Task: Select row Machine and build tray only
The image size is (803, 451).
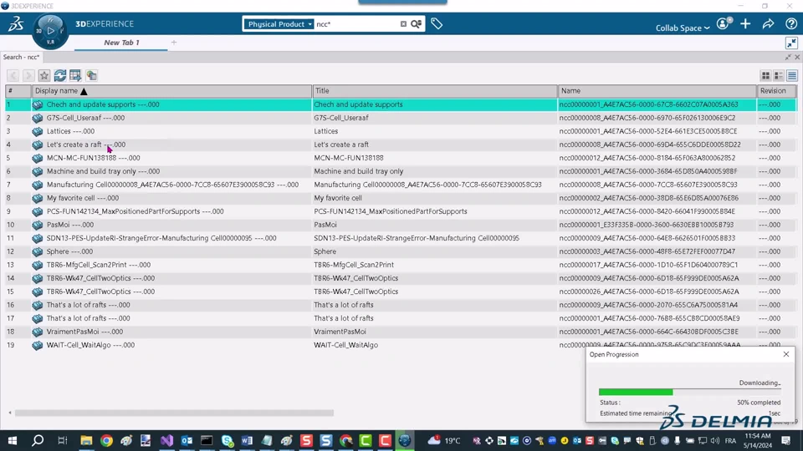Action: pyautogui.click(x=401, y=171)
